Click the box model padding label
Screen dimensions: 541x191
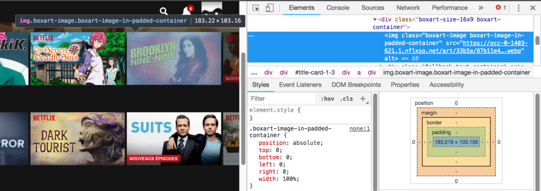[441, 132]
